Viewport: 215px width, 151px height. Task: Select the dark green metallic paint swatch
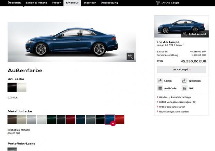pyautogui.click(x=51, y=120)
